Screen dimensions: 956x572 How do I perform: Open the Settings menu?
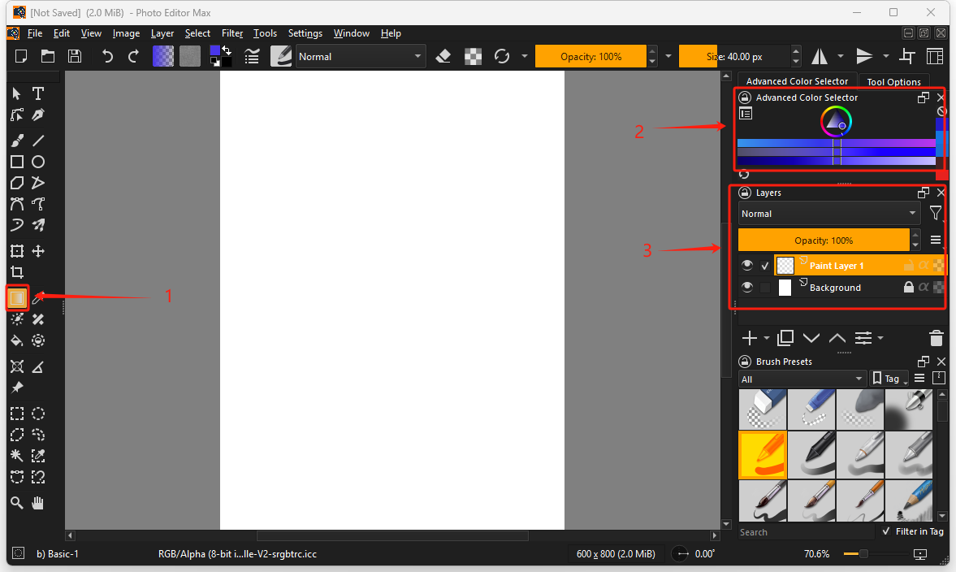[305, 33]
